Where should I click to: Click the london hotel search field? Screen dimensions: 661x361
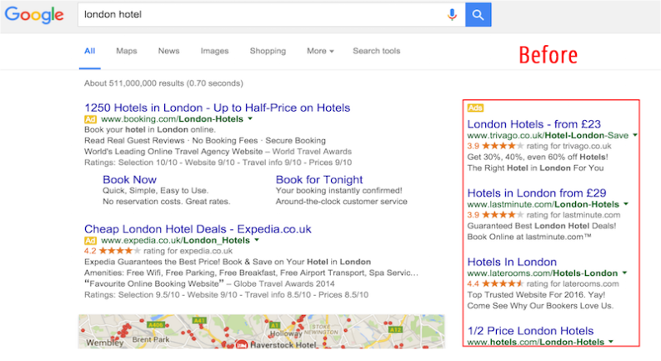(x=258, y=14)
